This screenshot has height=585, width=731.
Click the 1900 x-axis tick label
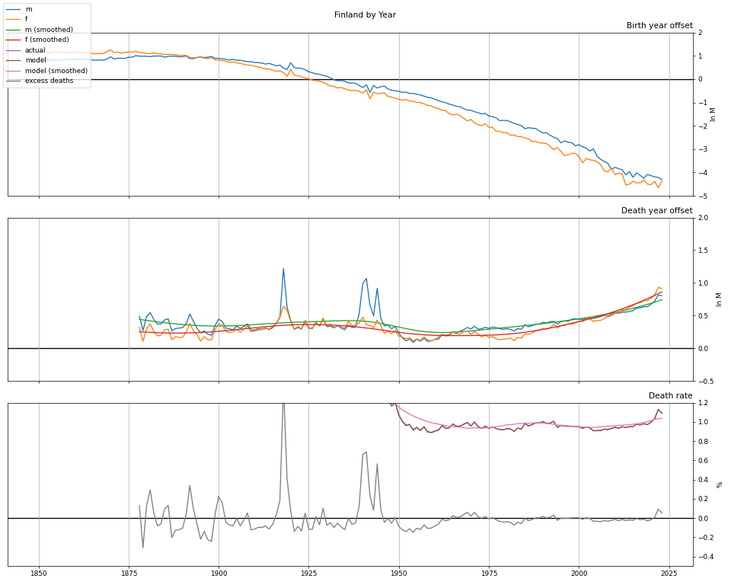click(x=219, y=574)
